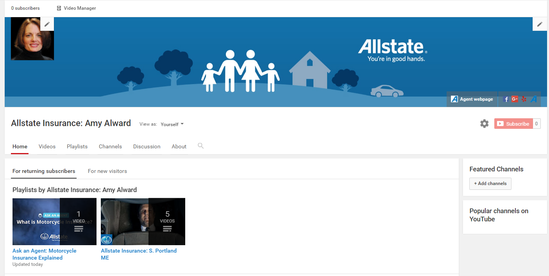The image size is (549, 276).
Task: Go to the Channels tab
Action: 111,146
